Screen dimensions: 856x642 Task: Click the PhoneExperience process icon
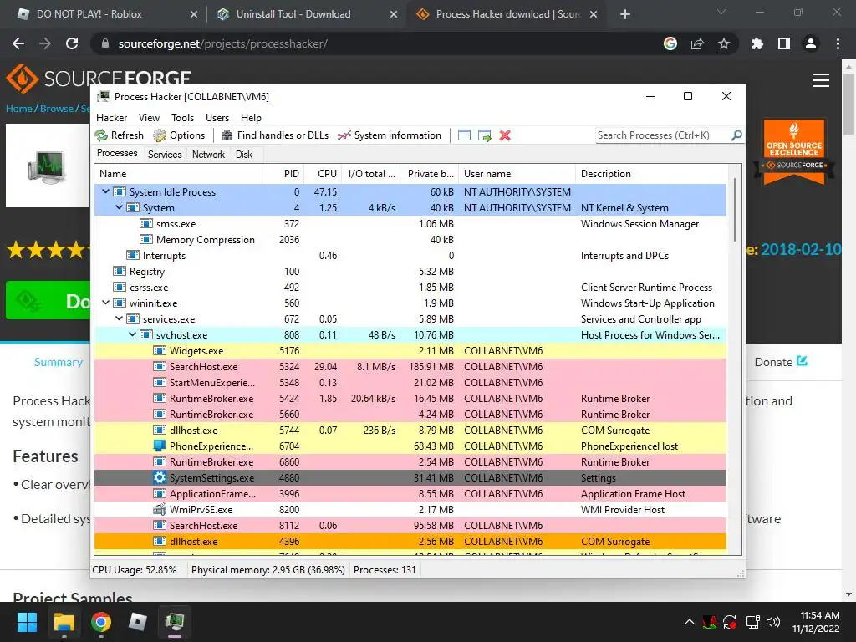pyautogui.click(x=160, y=446)
